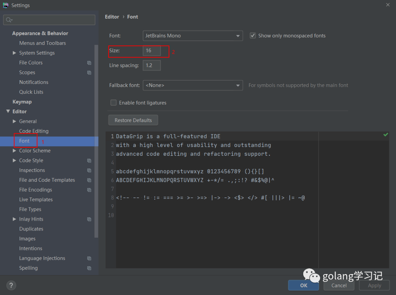Screen dimensions: 396x295
Task: Select Keymap in settings tree
Action: tap(22, 102)
